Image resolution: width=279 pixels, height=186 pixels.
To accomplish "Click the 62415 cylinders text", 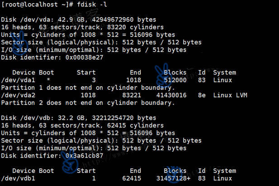I will pyautogui.click(x=135, y=126).
